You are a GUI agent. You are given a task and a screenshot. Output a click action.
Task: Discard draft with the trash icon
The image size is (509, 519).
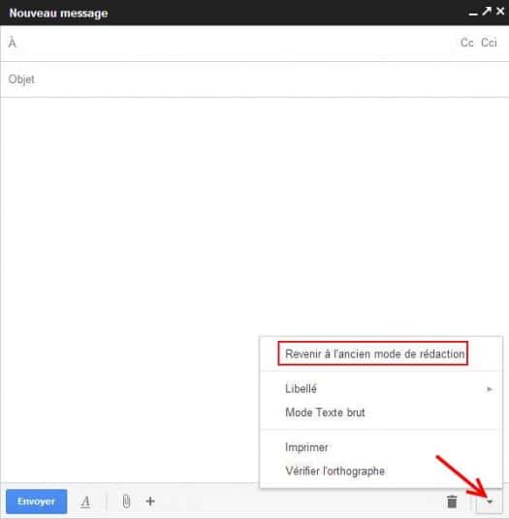(452, 502)
